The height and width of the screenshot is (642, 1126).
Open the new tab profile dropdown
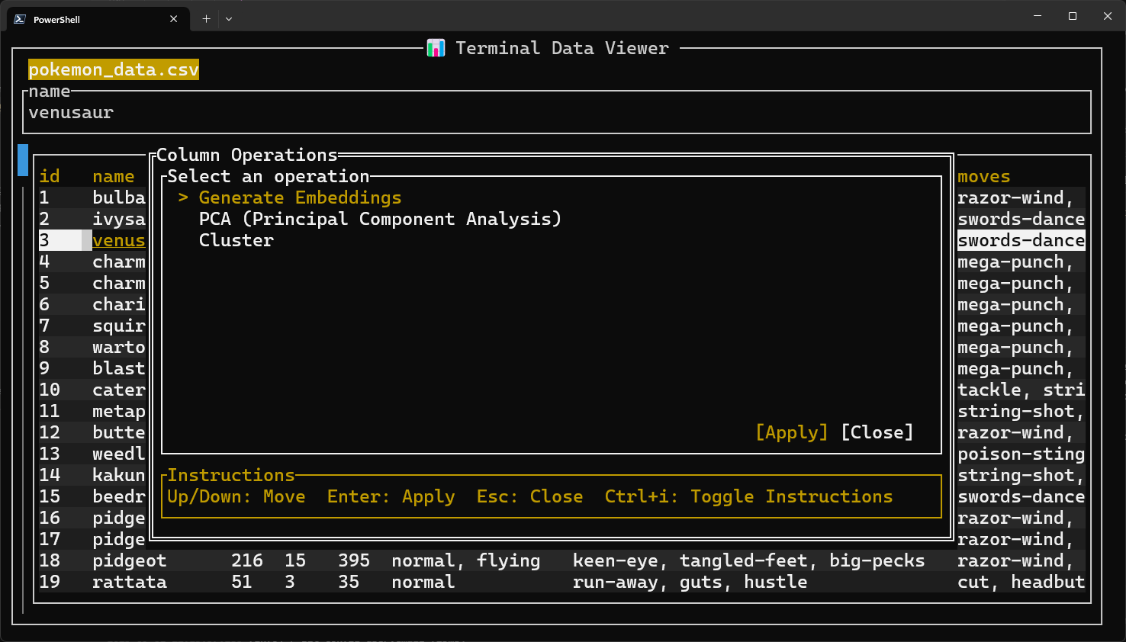pyautogui.click(x=229, y=19)
